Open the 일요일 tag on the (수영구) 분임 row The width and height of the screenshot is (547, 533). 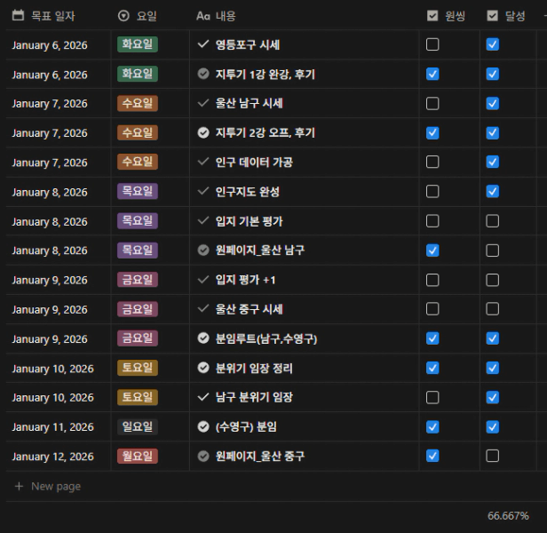138,427
